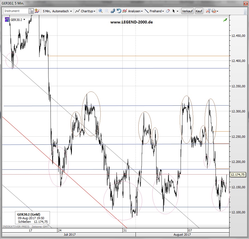The width and height of the screenshot is (249, 239).
Task: Click the date label 31 on time axis
Action: tap(125, 230)
